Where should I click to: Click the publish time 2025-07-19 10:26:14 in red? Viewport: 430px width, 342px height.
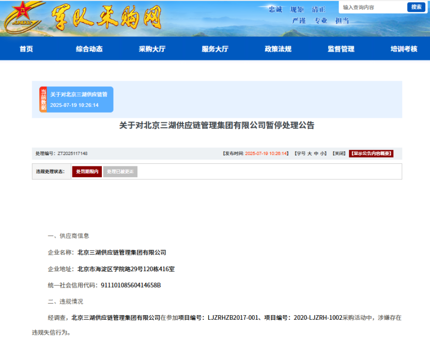pos(266,153)
